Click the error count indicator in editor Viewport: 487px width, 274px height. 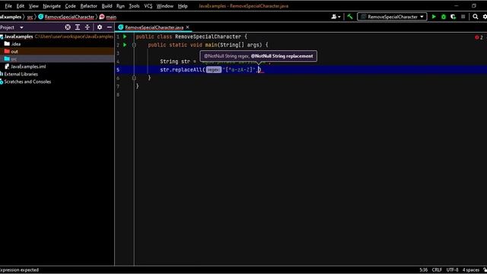tap(479, 37)
